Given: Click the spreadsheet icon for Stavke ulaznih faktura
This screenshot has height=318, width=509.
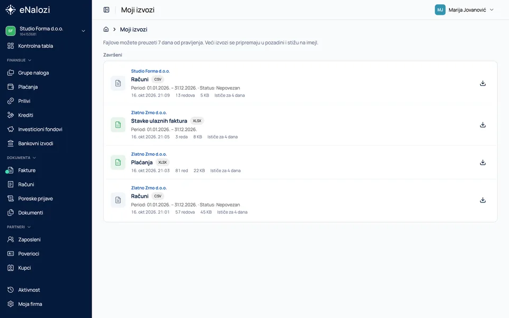Looking at the screenshot, I should point(118,125).
